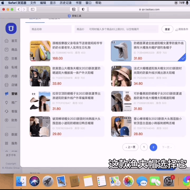Open the Safari 浏览器 menu
190x190 pixels.
17,3
